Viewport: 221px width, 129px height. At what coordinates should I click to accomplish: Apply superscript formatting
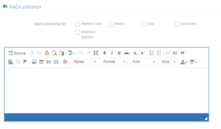point(143,53)
